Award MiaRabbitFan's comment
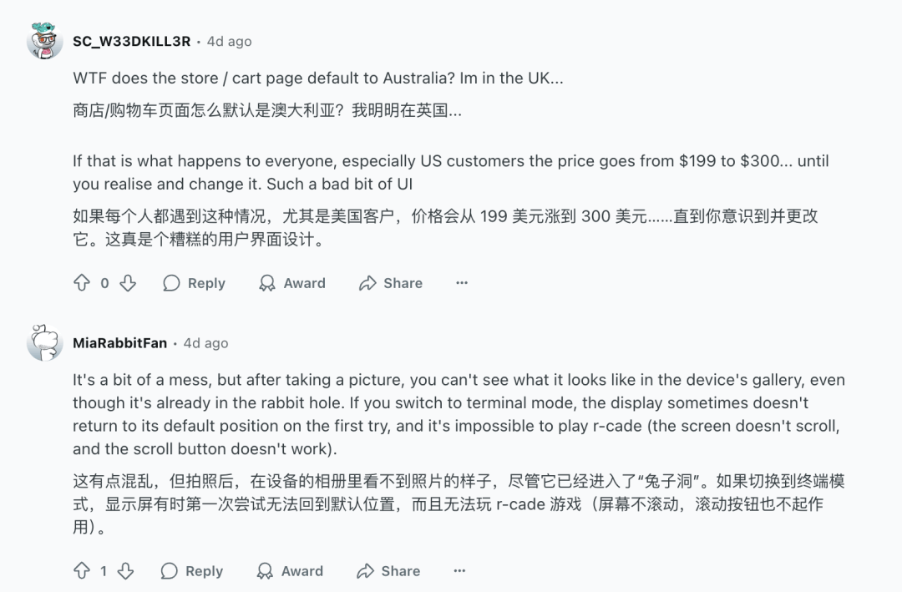Viewport: 902px width, 592px height. point(290,571)
